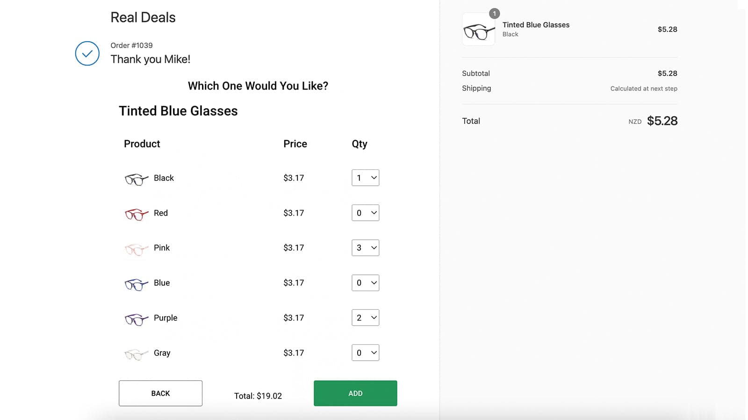Click the Real Deals store name

coord(143,17)
